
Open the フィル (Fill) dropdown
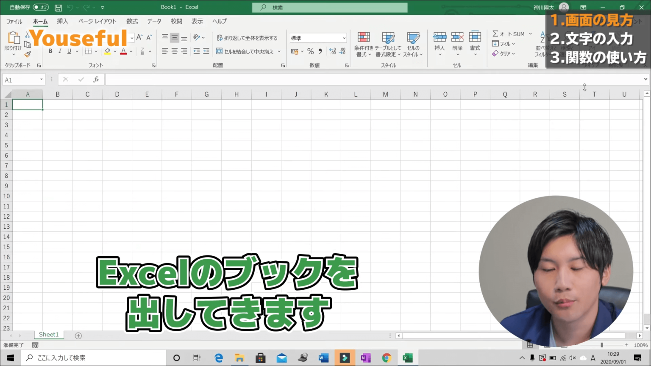504,44
